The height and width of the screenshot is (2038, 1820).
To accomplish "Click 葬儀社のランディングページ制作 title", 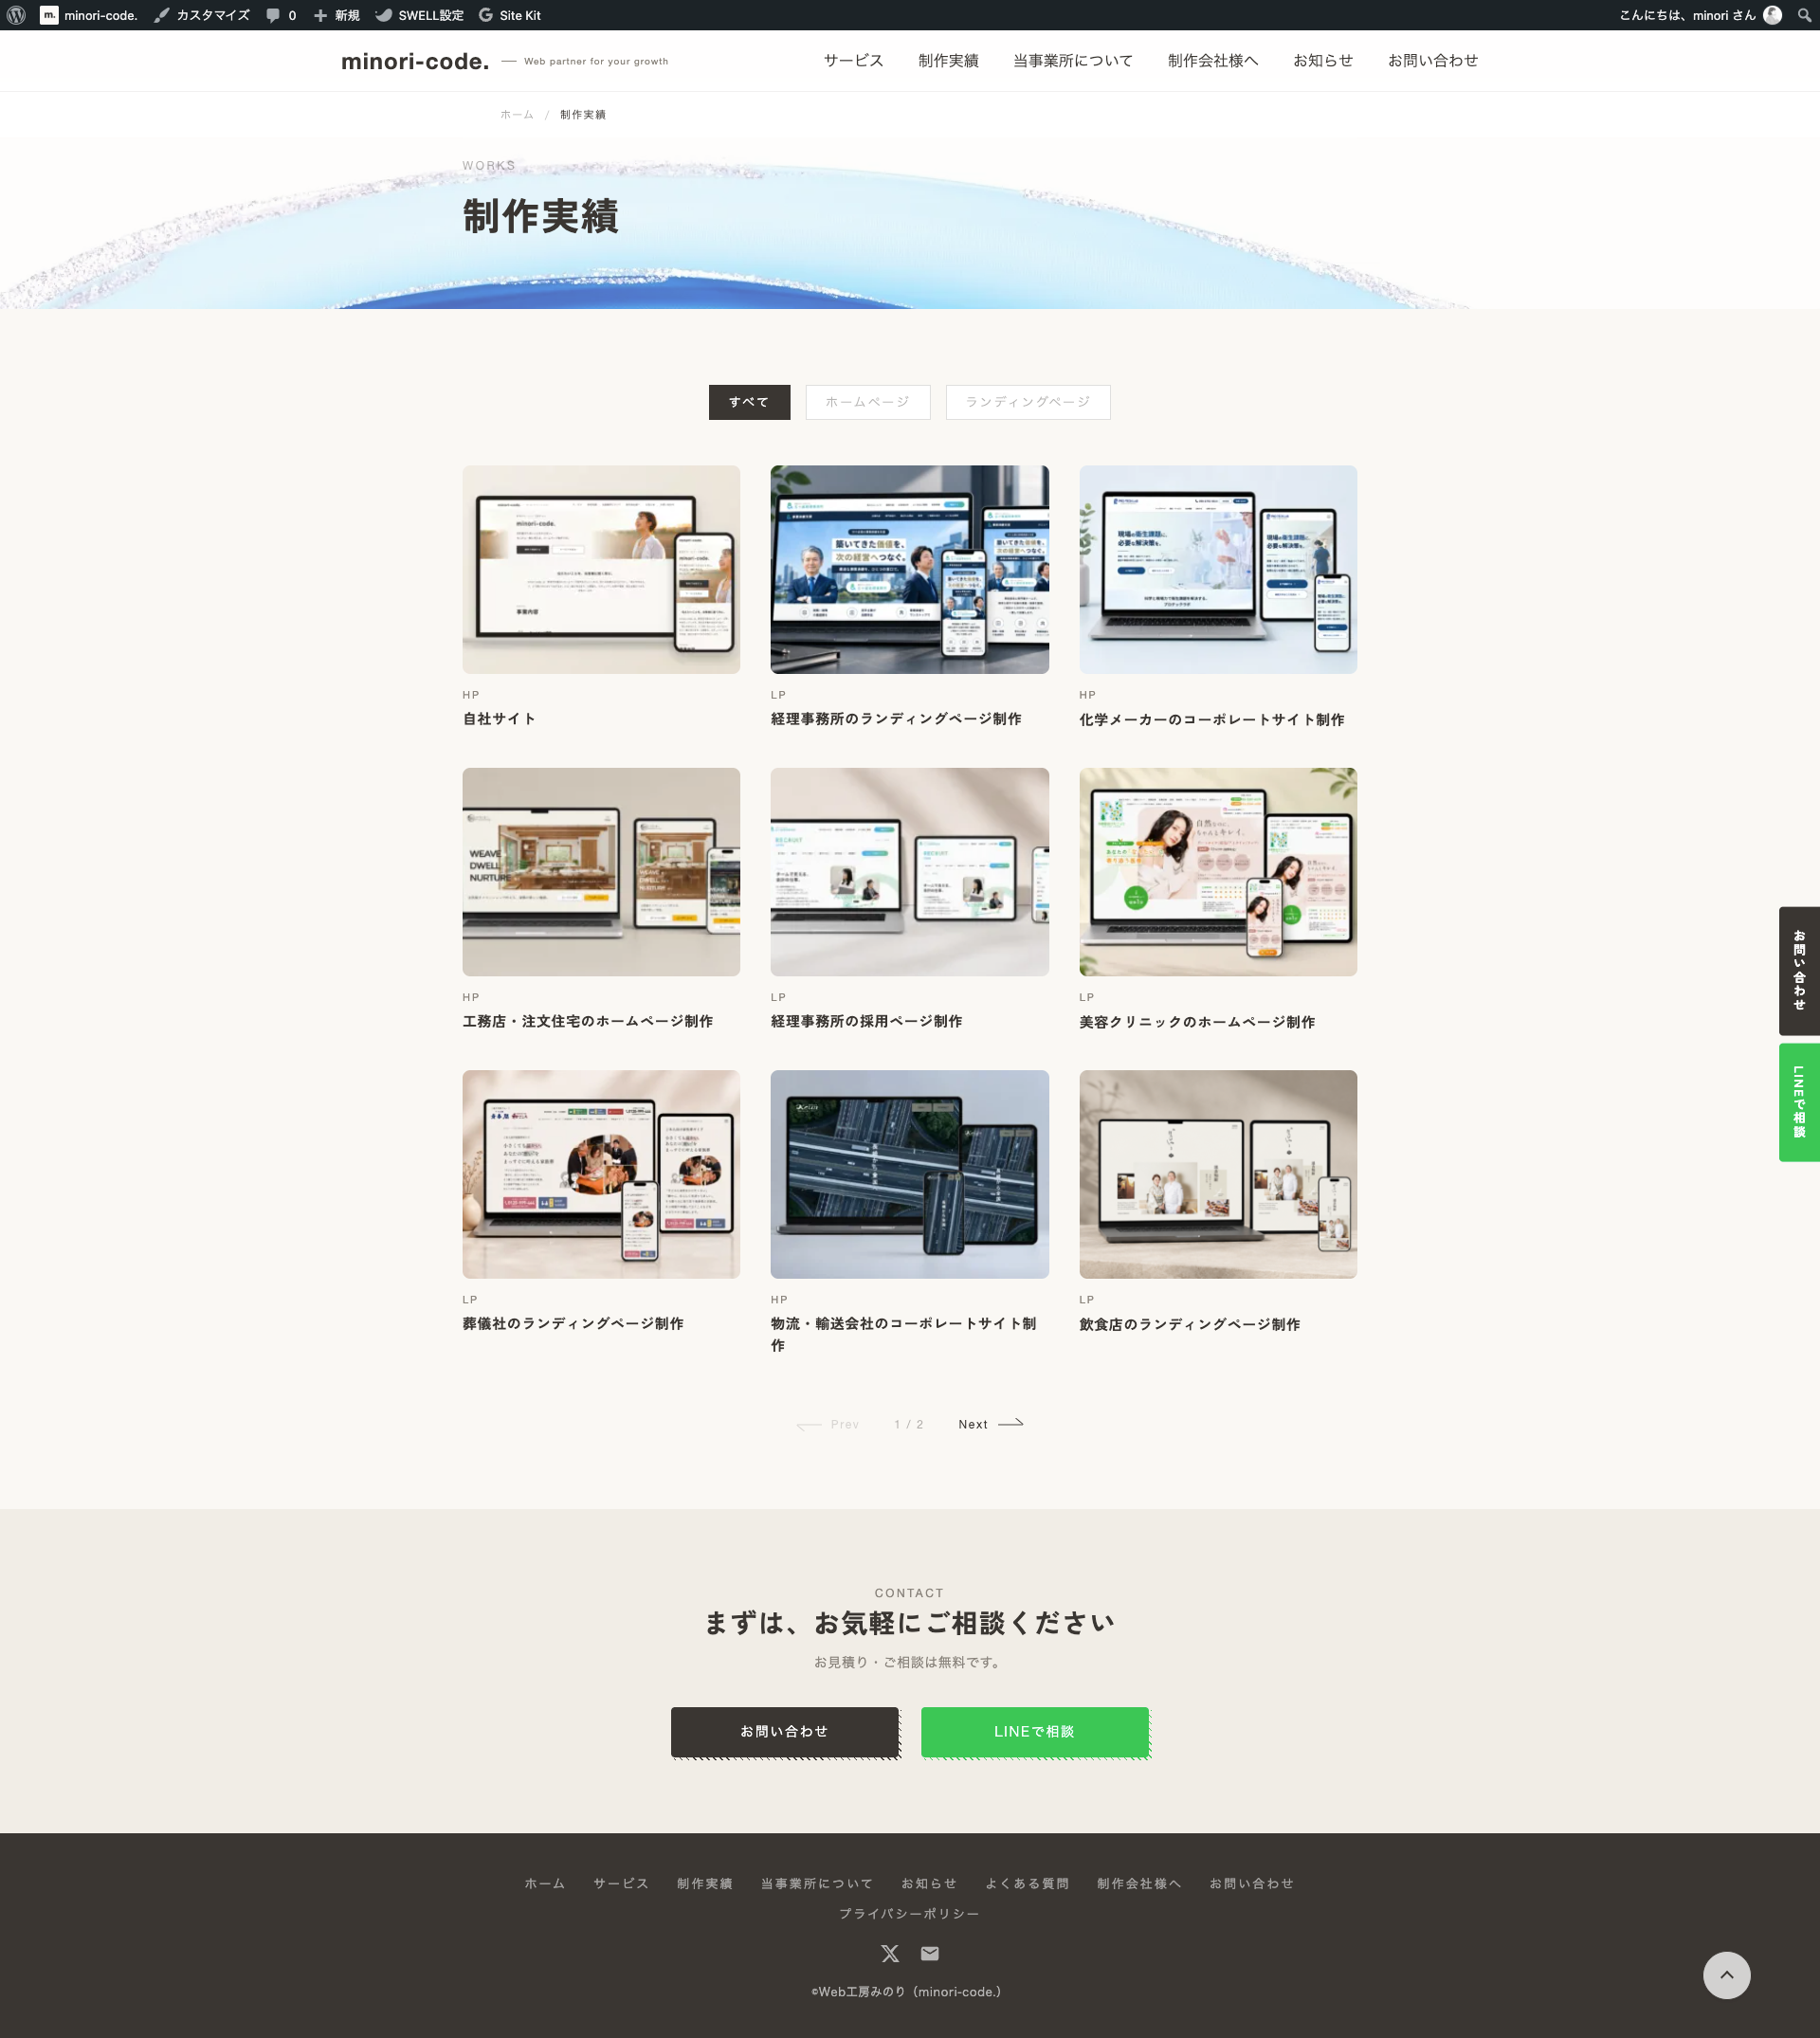I will (573, 1324).
